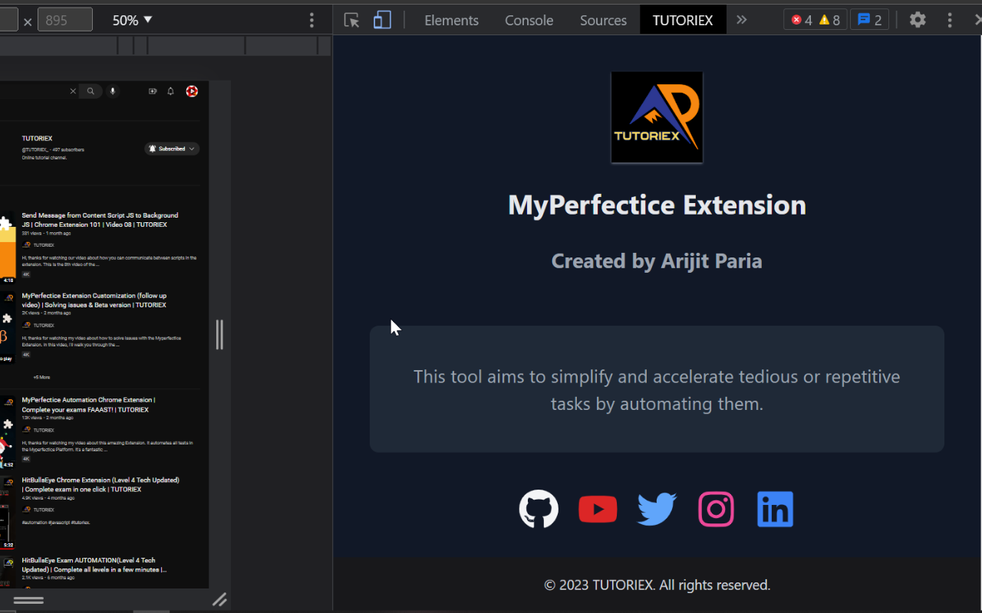Screen dimensions: 982x613
Task: Toggle the device emulation toolbar
Action: (382, 20)
